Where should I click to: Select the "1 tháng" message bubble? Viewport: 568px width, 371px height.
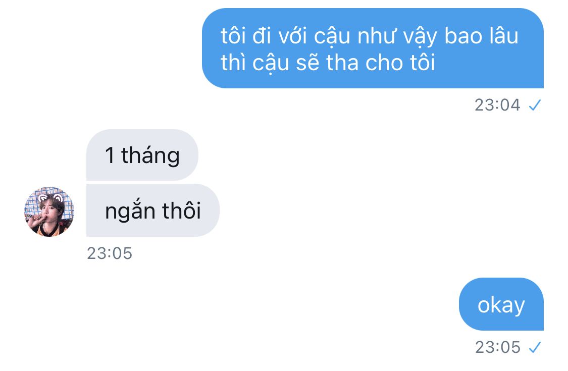coord(142,154)
